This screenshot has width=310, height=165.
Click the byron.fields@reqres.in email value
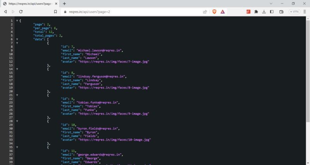[97, 129]
